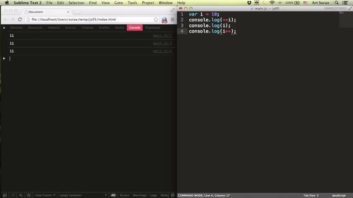Viewport: 353px width, 198px height.
Task: Open the Edit menu
Action: pos(60,3)
